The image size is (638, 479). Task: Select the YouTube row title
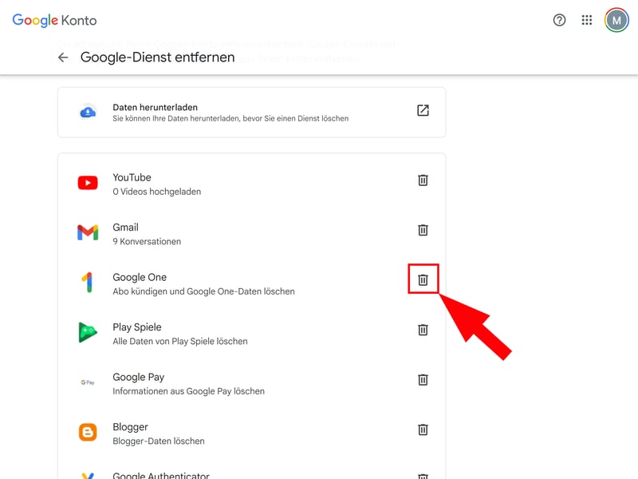(132, 177)
